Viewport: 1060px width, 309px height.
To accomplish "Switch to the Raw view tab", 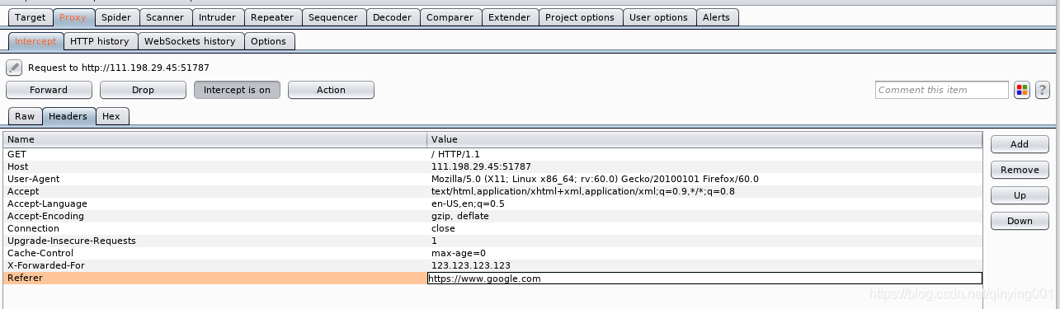I will click(x=25, y=116).
